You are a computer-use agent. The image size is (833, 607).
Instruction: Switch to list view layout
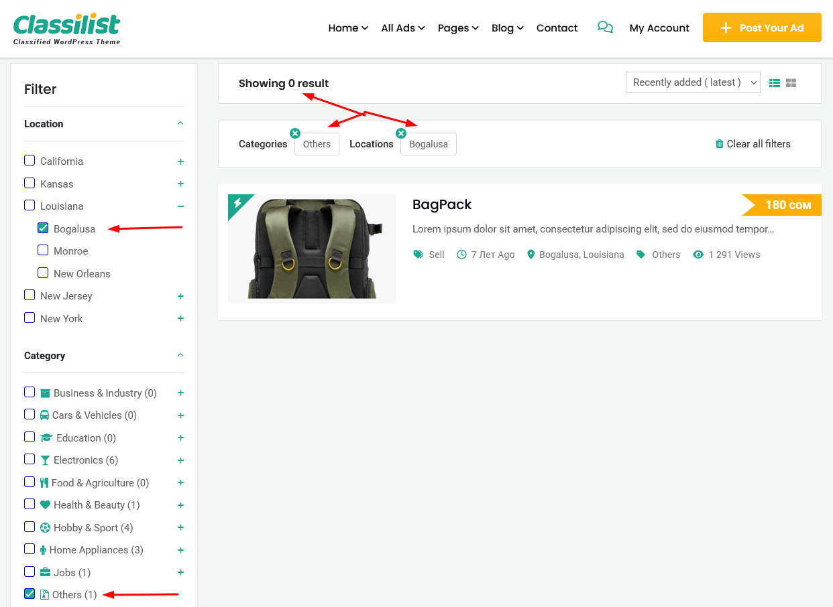[775, 83]
